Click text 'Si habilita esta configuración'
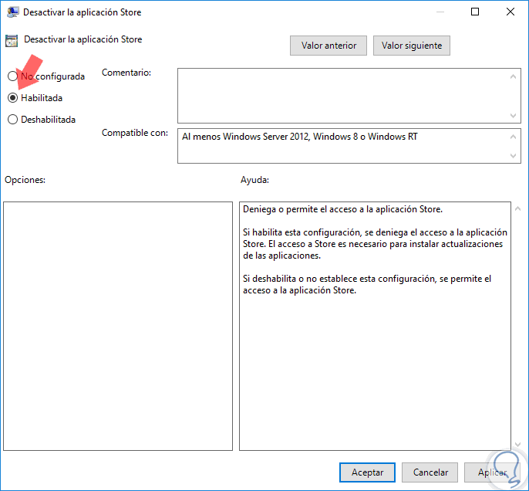 [x=302, y=232]
